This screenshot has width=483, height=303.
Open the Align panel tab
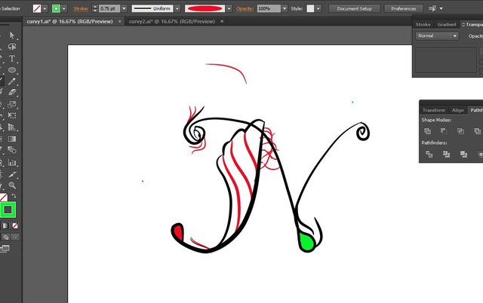(458, 110)
